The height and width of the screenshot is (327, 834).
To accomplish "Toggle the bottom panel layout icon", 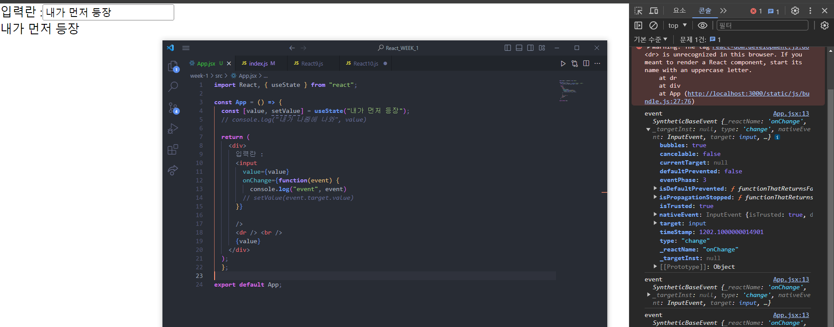I will [x=519, y=48].
